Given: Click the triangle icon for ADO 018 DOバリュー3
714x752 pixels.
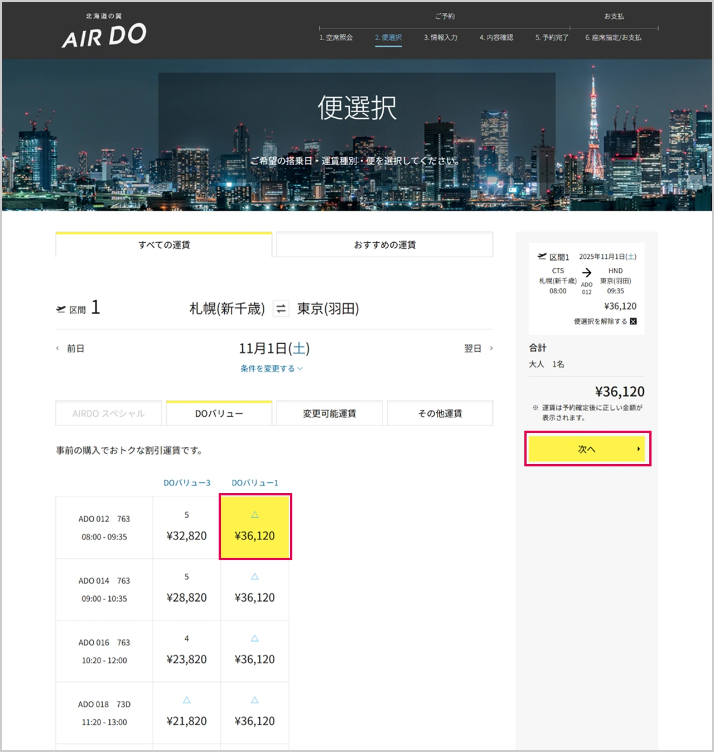Looking at the screenshot, I should coord(187,700).
